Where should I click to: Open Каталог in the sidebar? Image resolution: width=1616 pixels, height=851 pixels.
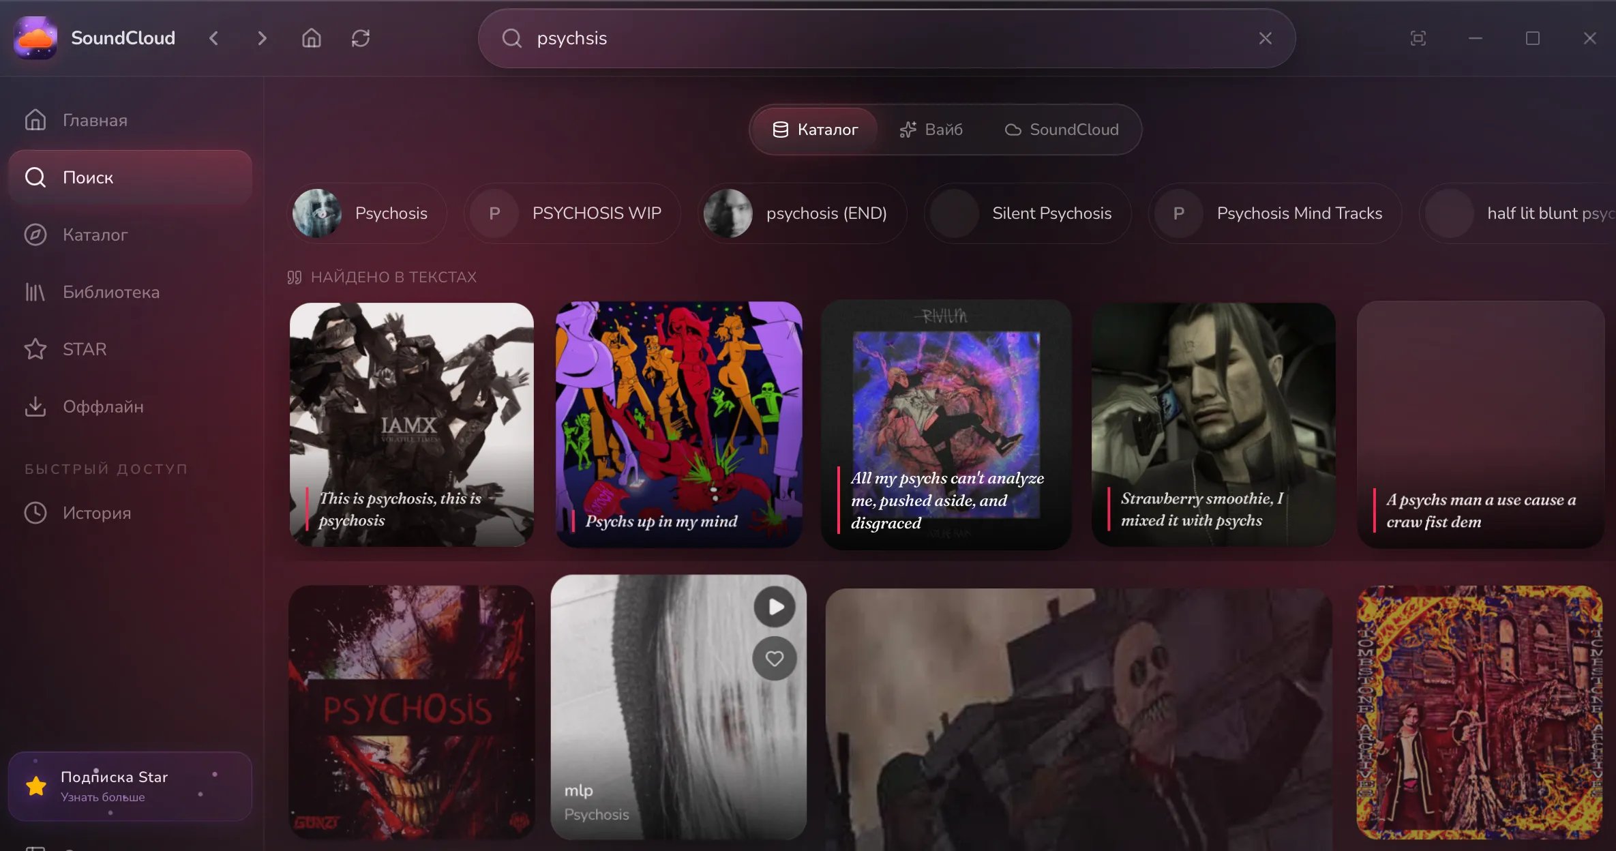click(x=130, y=235)
